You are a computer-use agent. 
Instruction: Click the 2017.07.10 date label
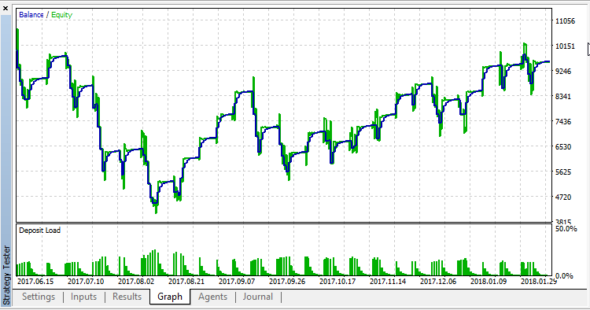tap(86, 282)
